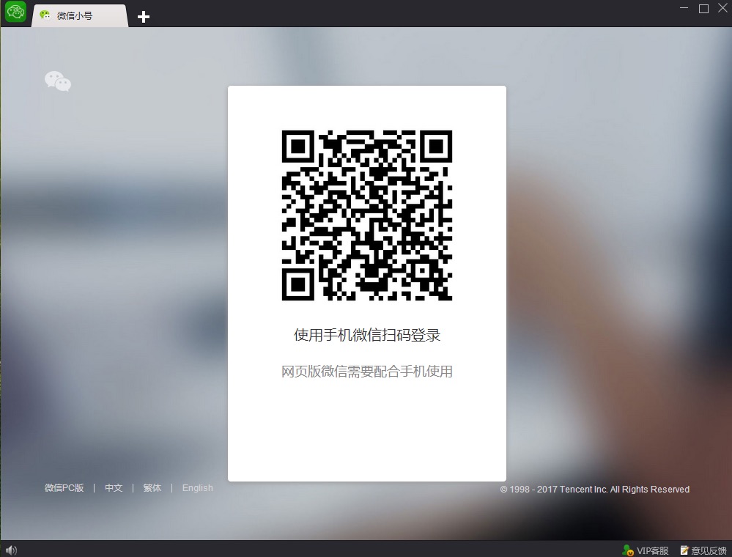Click the 网页版微信需要配合手机使用 text
Screen dimensions: 732x557
367,371
